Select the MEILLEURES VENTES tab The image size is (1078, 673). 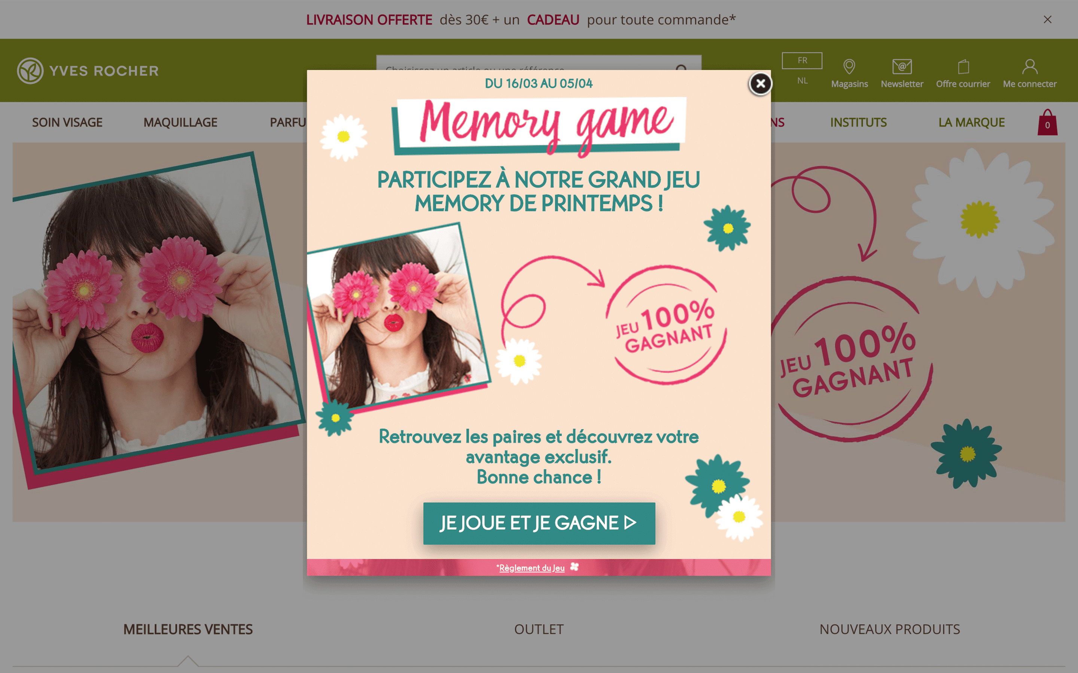coord(188,629)
